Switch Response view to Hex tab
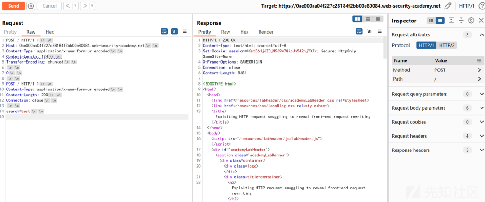This screenshot has height=202, width=485. click(244, 32)
